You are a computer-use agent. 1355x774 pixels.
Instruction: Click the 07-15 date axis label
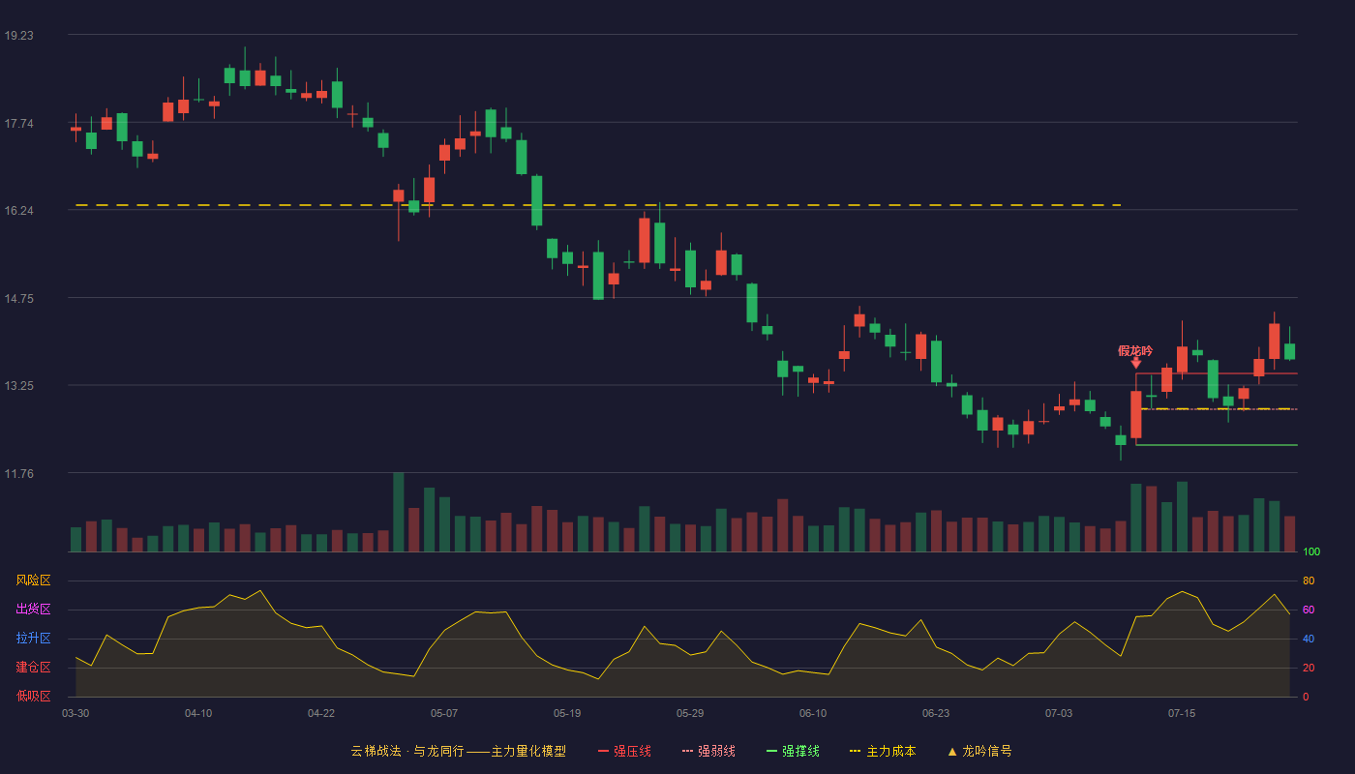[x=1182, y=713]
